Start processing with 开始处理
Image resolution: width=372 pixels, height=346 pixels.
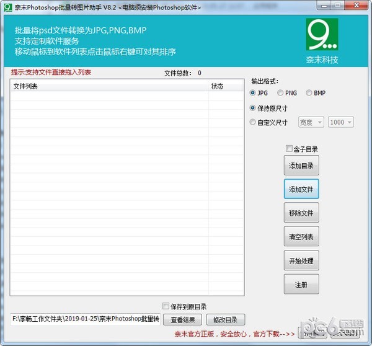[x=301, y=260]
